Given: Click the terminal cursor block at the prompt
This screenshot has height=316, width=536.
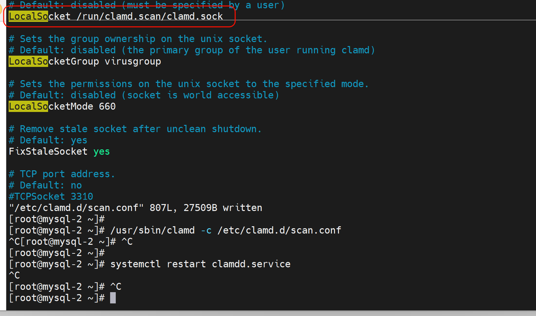Looking at the screenshot, I should coord(113,298).
